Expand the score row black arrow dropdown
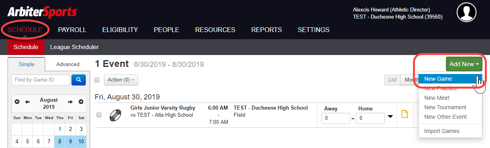The width and height of the screenshot is (490, 148). (x=391, y=116)
